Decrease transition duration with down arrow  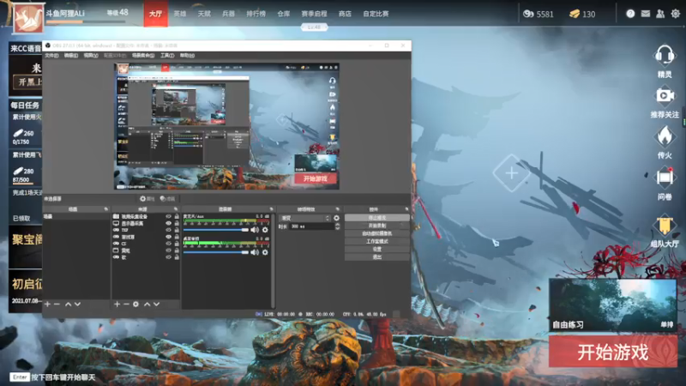click(x=337, y=228)
